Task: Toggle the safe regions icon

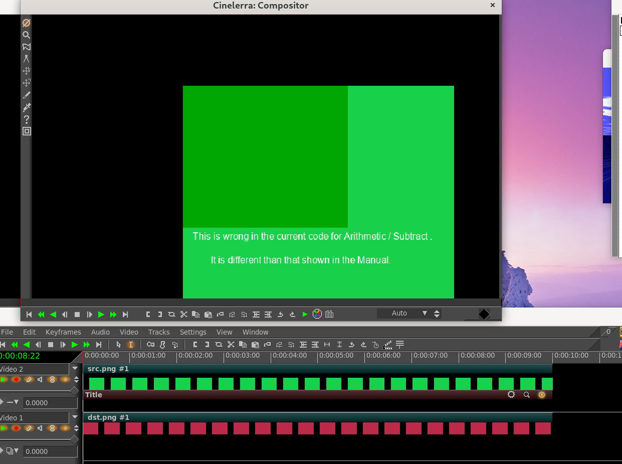Action: [x=27, y=131]
